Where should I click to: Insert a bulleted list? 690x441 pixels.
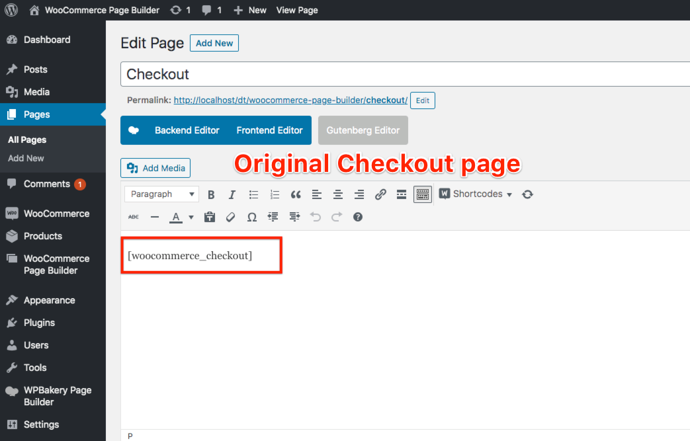[253, 194]
